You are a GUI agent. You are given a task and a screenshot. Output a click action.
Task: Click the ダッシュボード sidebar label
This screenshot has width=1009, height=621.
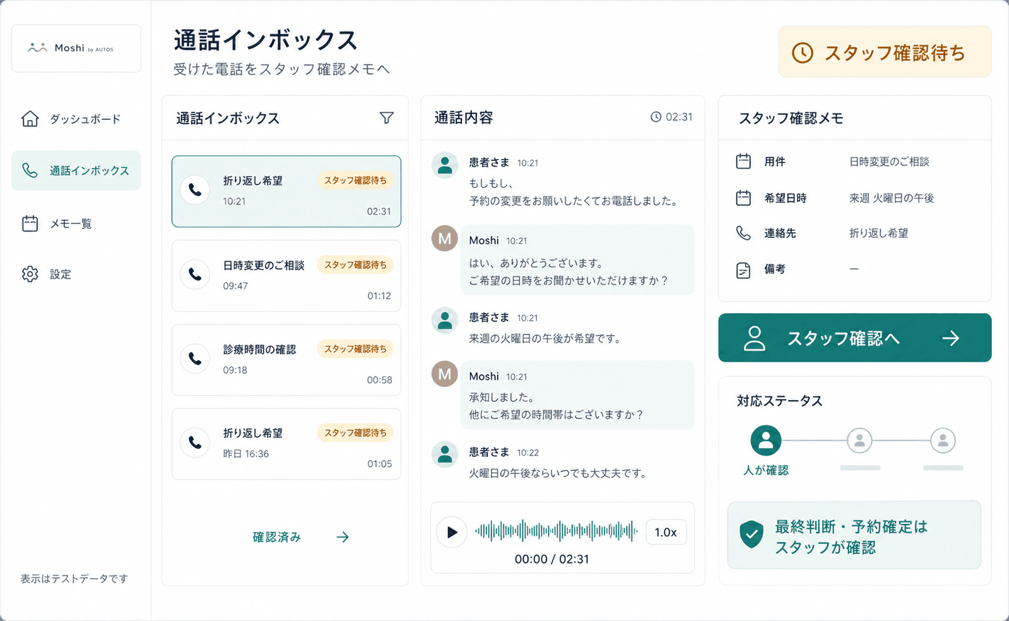point(85,119)
